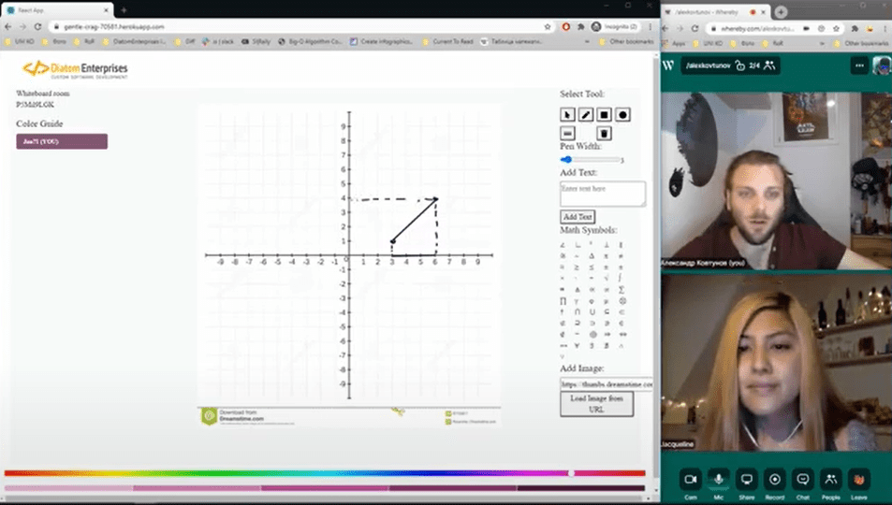Choose the darkest shade in the shade bar

[581, 488]
